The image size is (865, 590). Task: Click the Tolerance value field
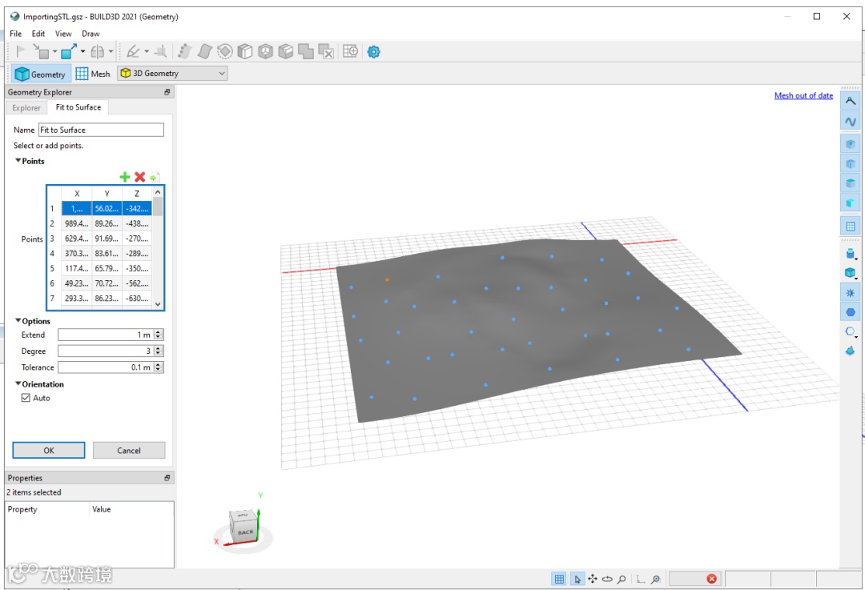point(106,367)
